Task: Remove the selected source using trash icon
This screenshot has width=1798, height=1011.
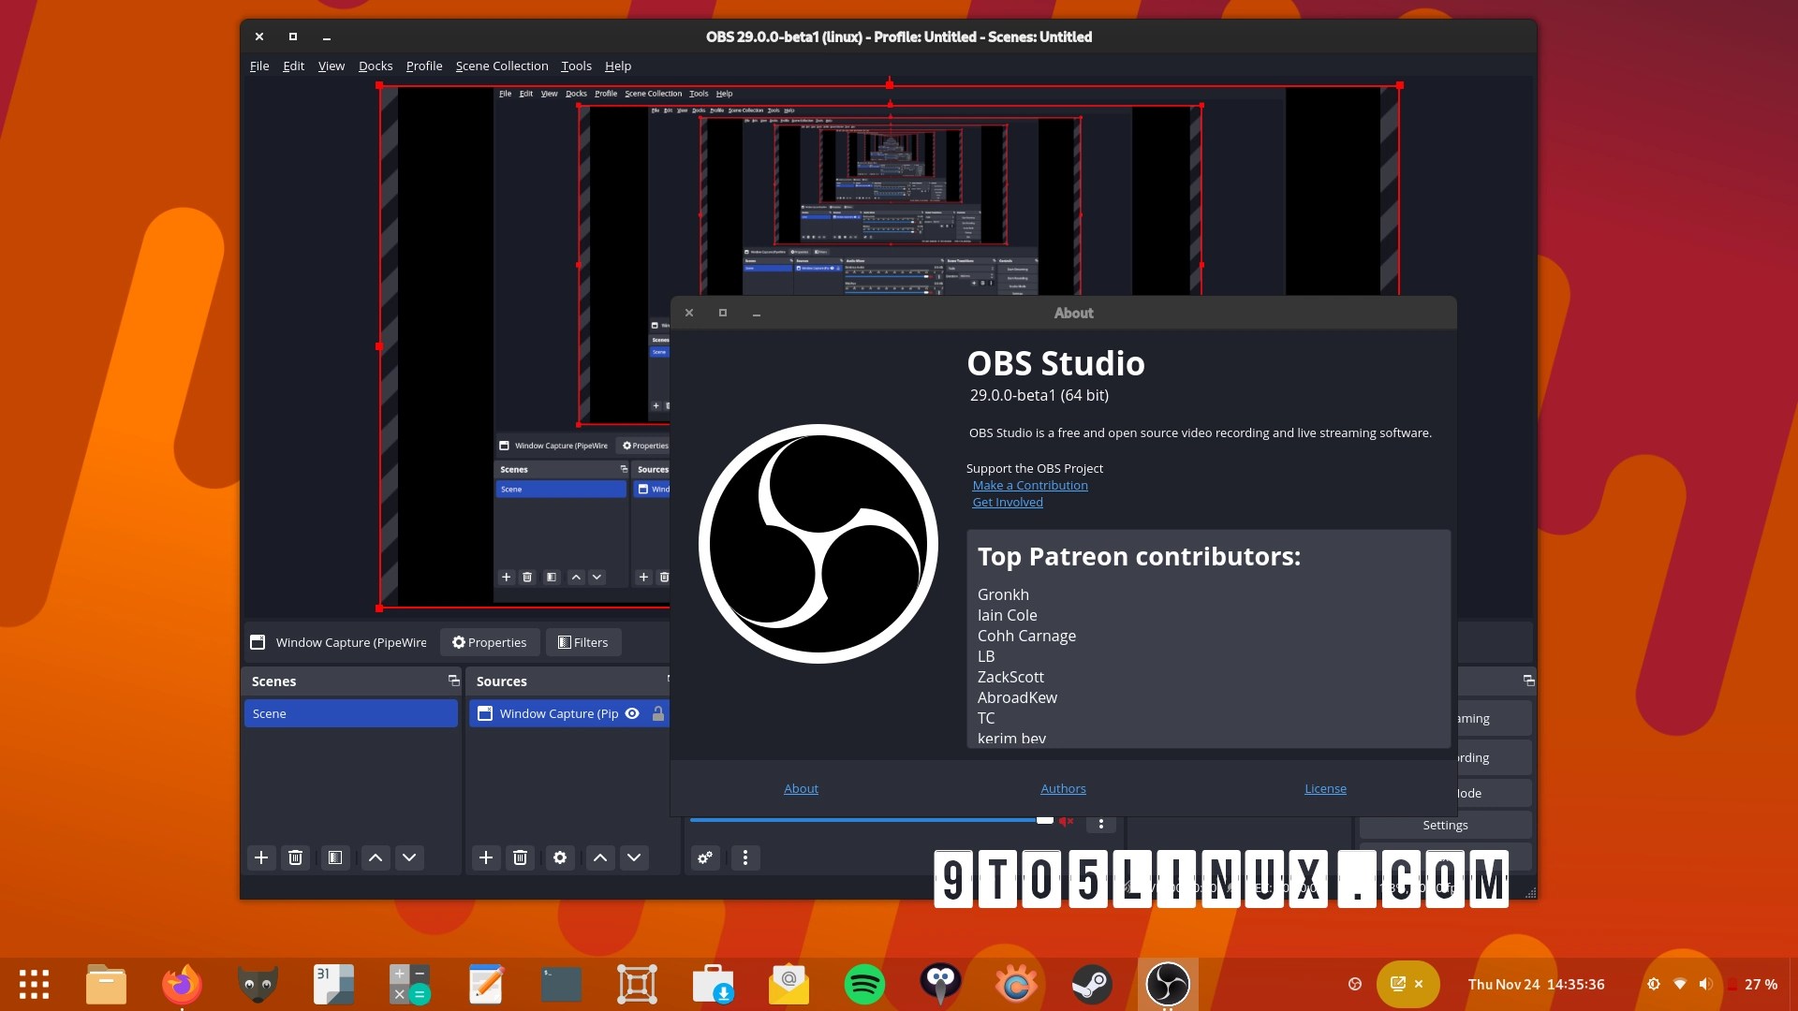Action: coord(520,857)
